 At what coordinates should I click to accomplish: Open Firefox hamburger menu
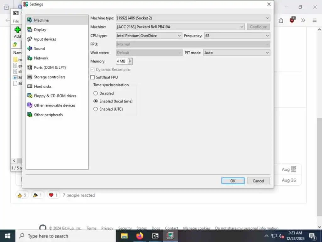[x=314, y=20]
